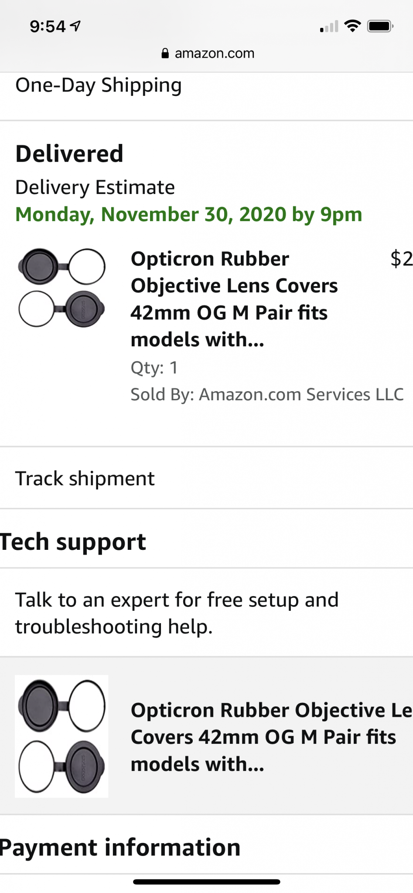Tap the battery status icon
The width and height of the screenshot is (413, 893).
click(380, 26)
